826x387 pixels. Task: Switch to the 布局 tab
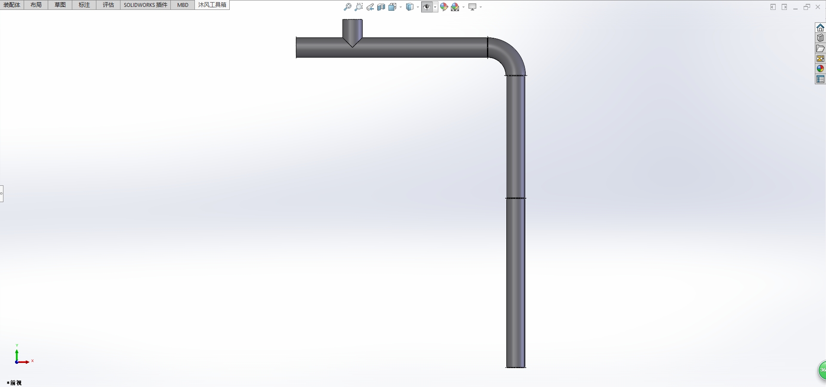click(36, 5)
